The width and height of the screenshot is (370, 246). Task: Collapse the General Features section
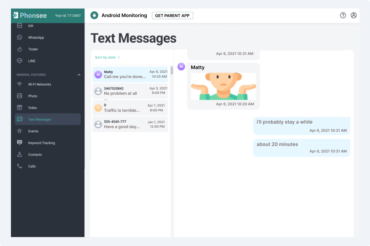coord(80,74)
